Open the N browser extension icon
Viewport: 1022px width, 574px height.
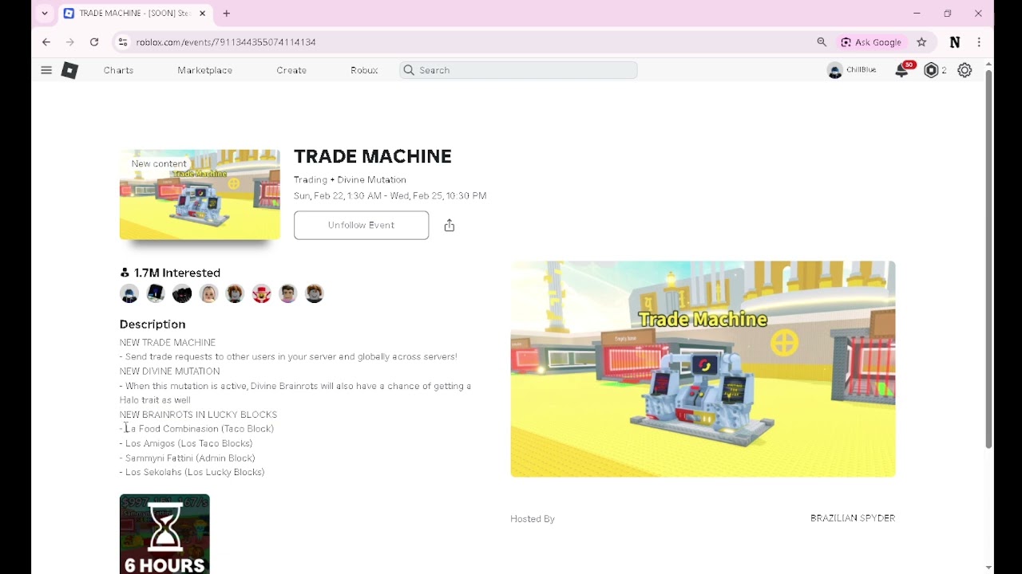(955, 42)
